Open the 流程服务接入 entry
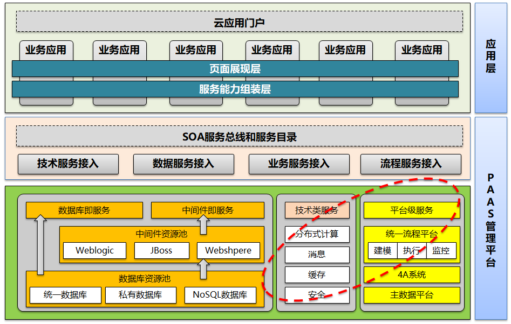This screenshot has height=324, width=511. [412, 164]
